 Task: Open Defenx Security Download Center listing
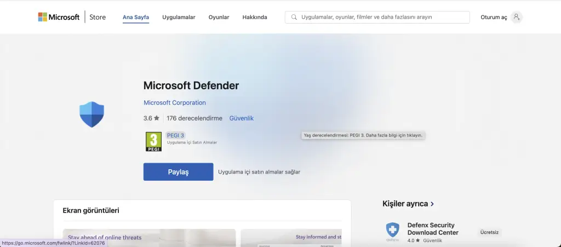[433, 229]
